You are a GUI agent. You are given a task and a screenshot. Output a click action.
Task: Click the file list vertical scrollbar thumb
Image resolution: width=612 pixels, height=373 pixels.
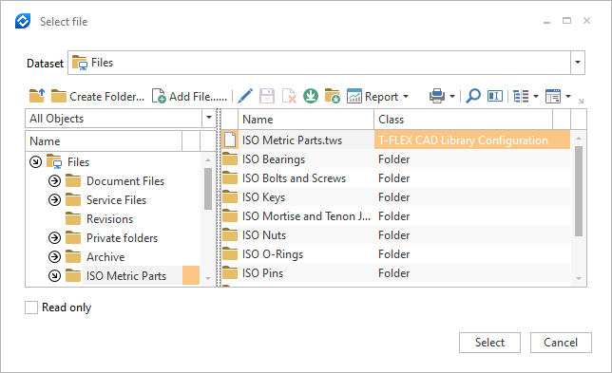tap(579, 191)
